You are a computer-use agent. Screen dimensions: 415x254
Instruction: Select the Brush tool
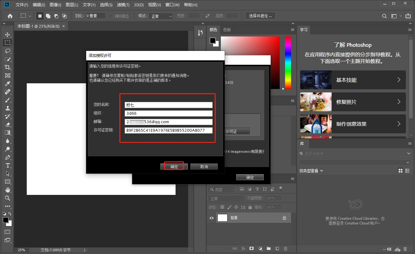[x=8, y=100]
